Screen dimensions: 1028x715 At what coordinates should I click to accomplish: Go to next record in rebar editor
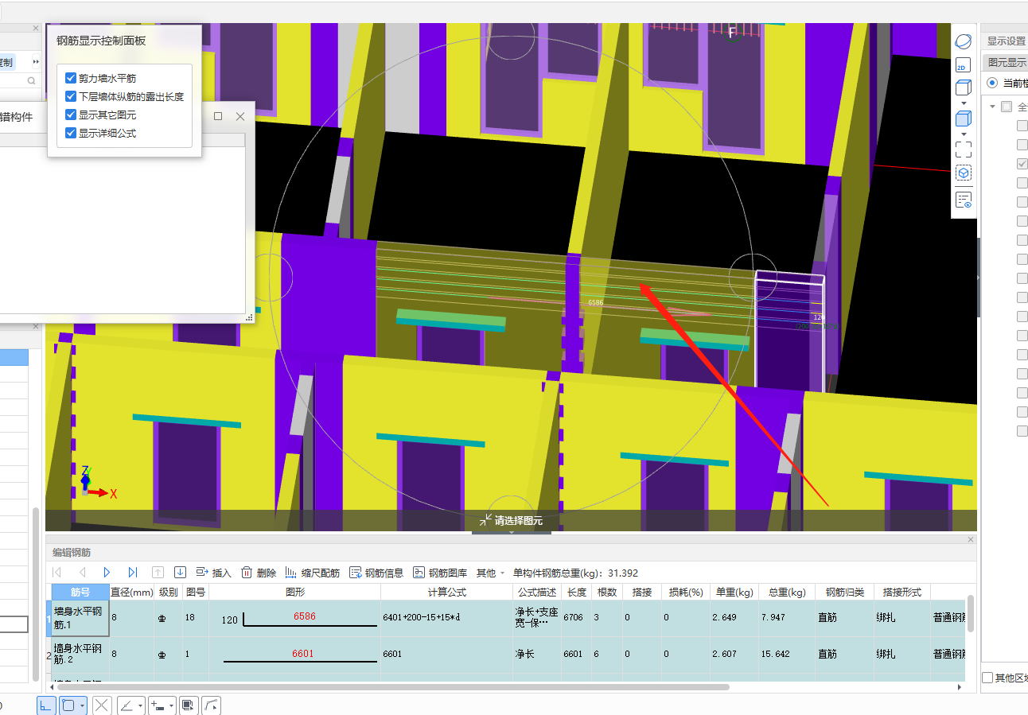107,573
